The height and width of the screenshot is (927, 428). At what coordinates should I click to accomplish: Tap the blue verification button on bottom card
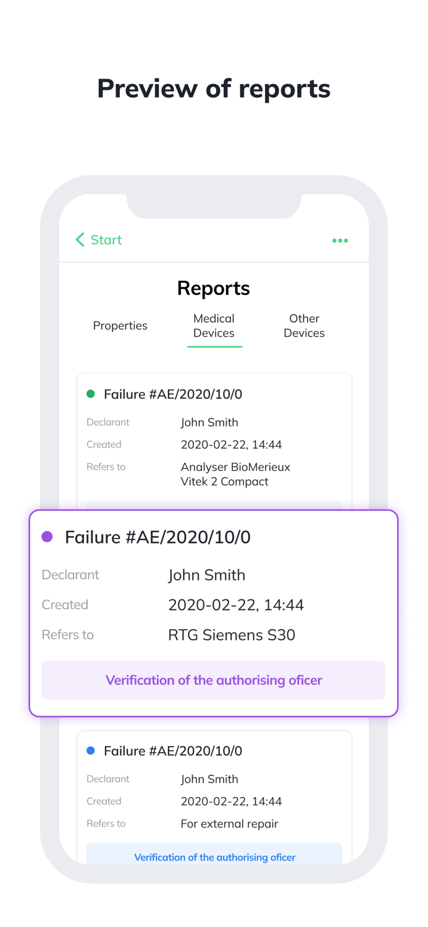[x=214, y=857]
